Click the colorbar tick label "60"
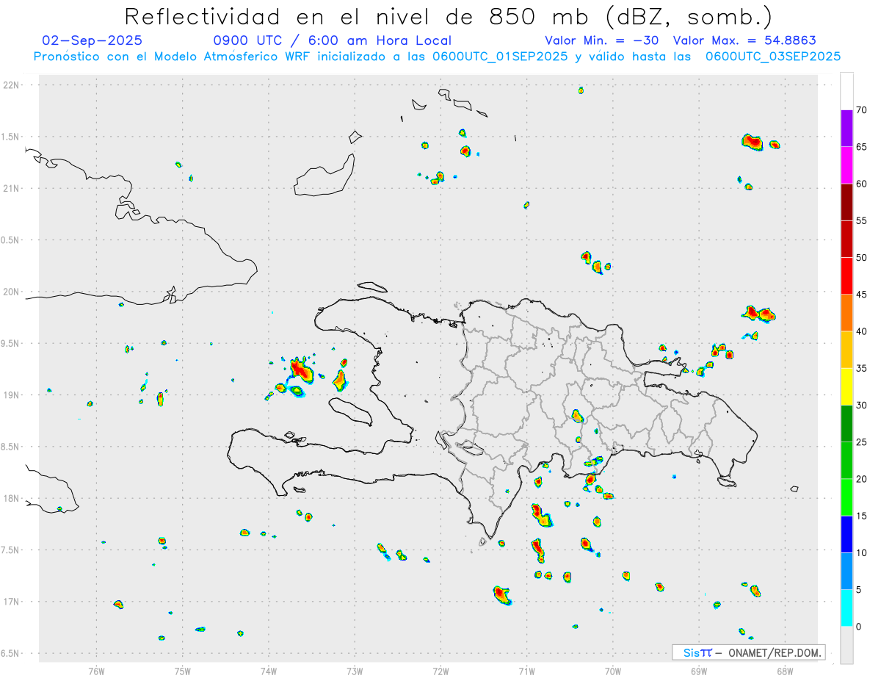 pos(861,184)
